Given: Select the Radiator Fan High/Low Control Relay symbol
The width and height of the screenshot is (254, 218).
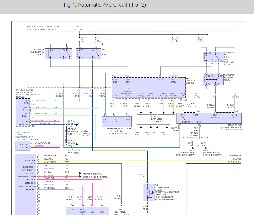Looking at the screenshot, I should (213, 57).
